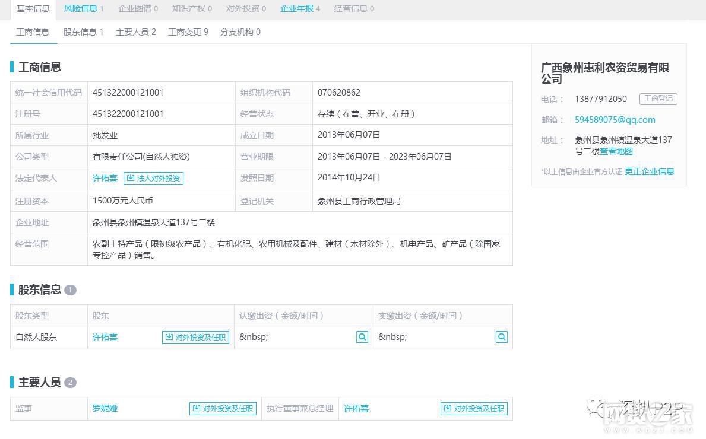
Task: Click the 查看地图 link
Action: pos(616,151)
